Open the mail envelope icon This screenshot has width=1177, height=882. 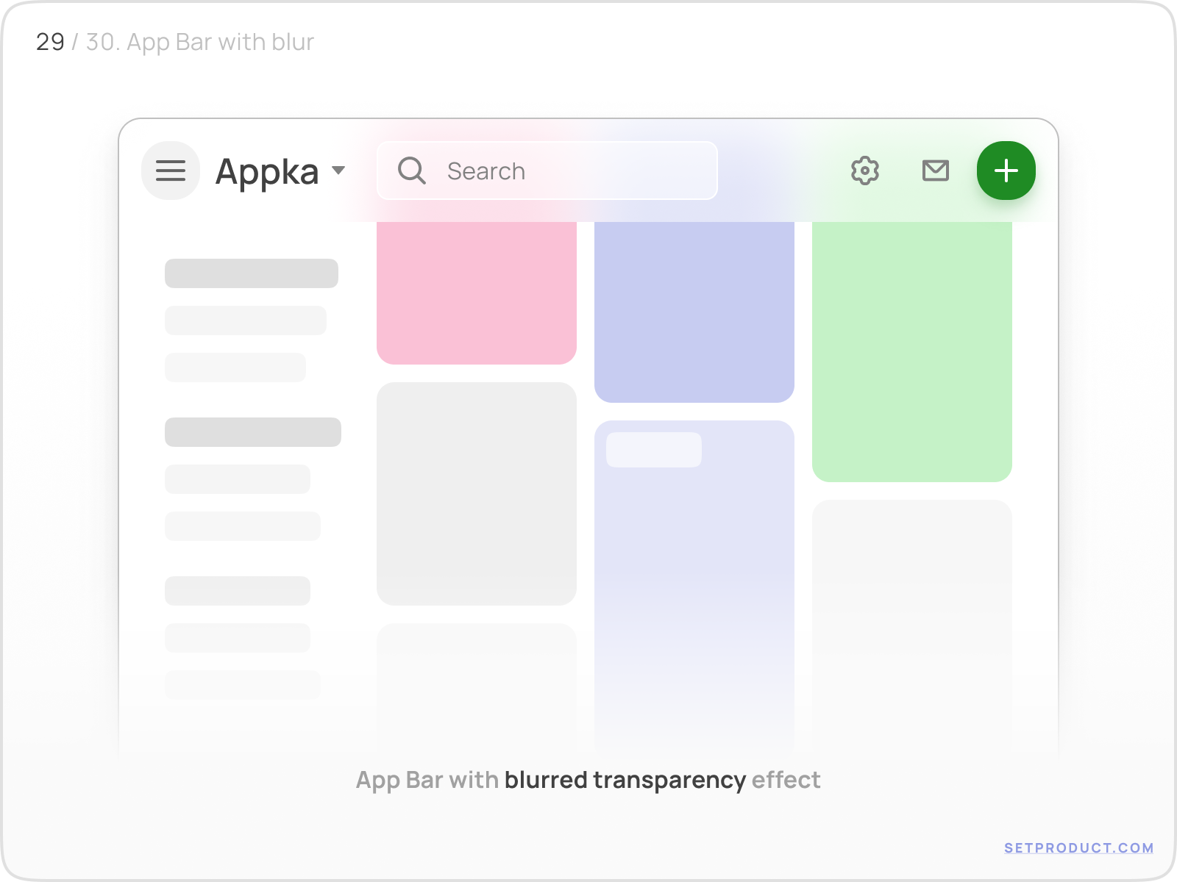pyautogui.click(x=936, y=171)
